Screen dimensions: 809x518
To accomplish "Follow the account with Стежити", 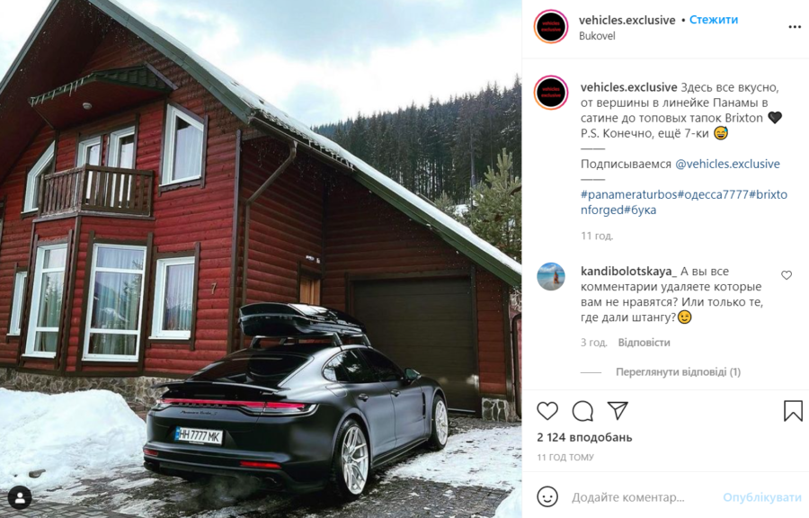I will pos(714,20).
